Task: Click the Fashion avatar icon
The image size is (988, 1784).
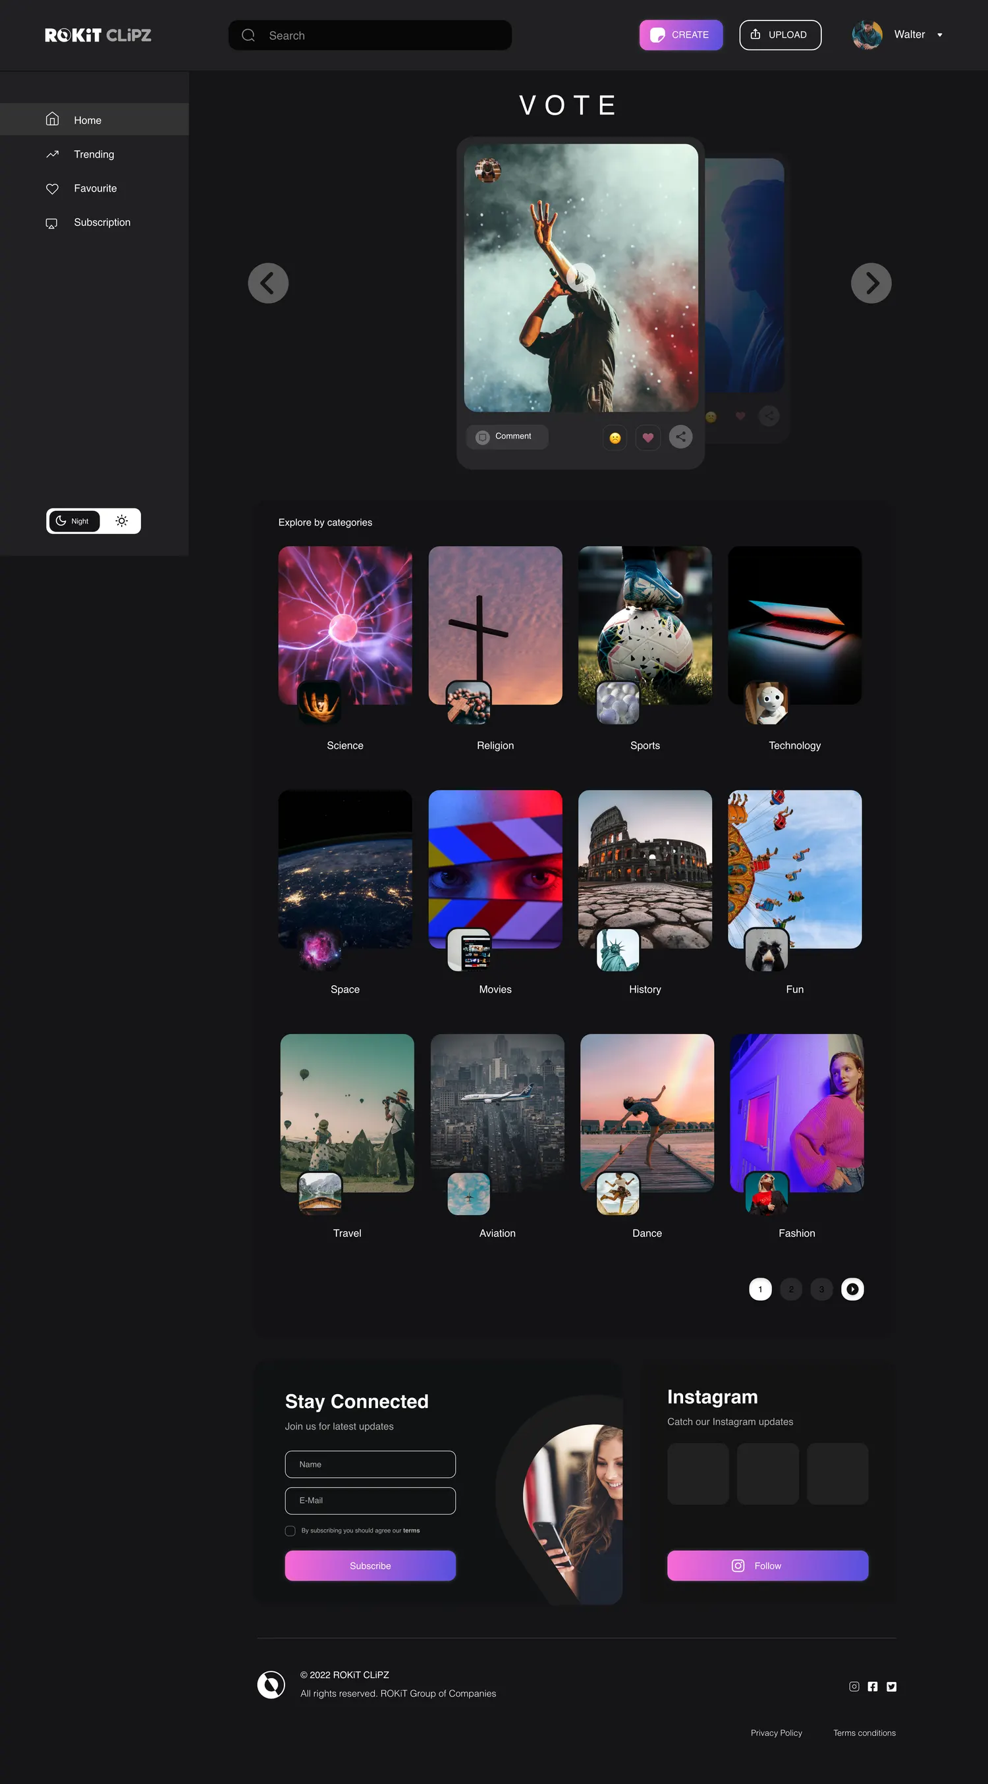Action: click(767, 1193)
